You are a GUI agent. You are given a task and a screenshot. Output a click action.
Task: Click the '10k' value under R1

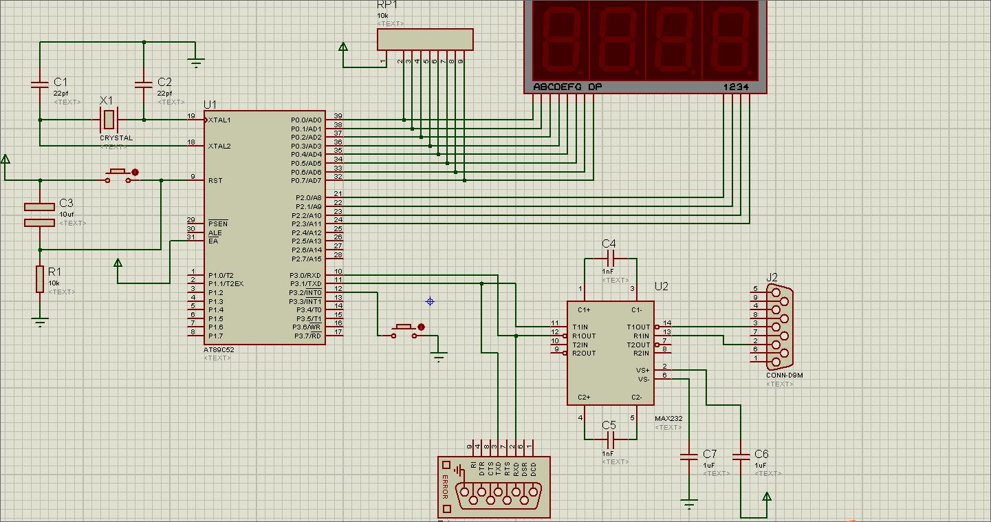click(53, 283)
